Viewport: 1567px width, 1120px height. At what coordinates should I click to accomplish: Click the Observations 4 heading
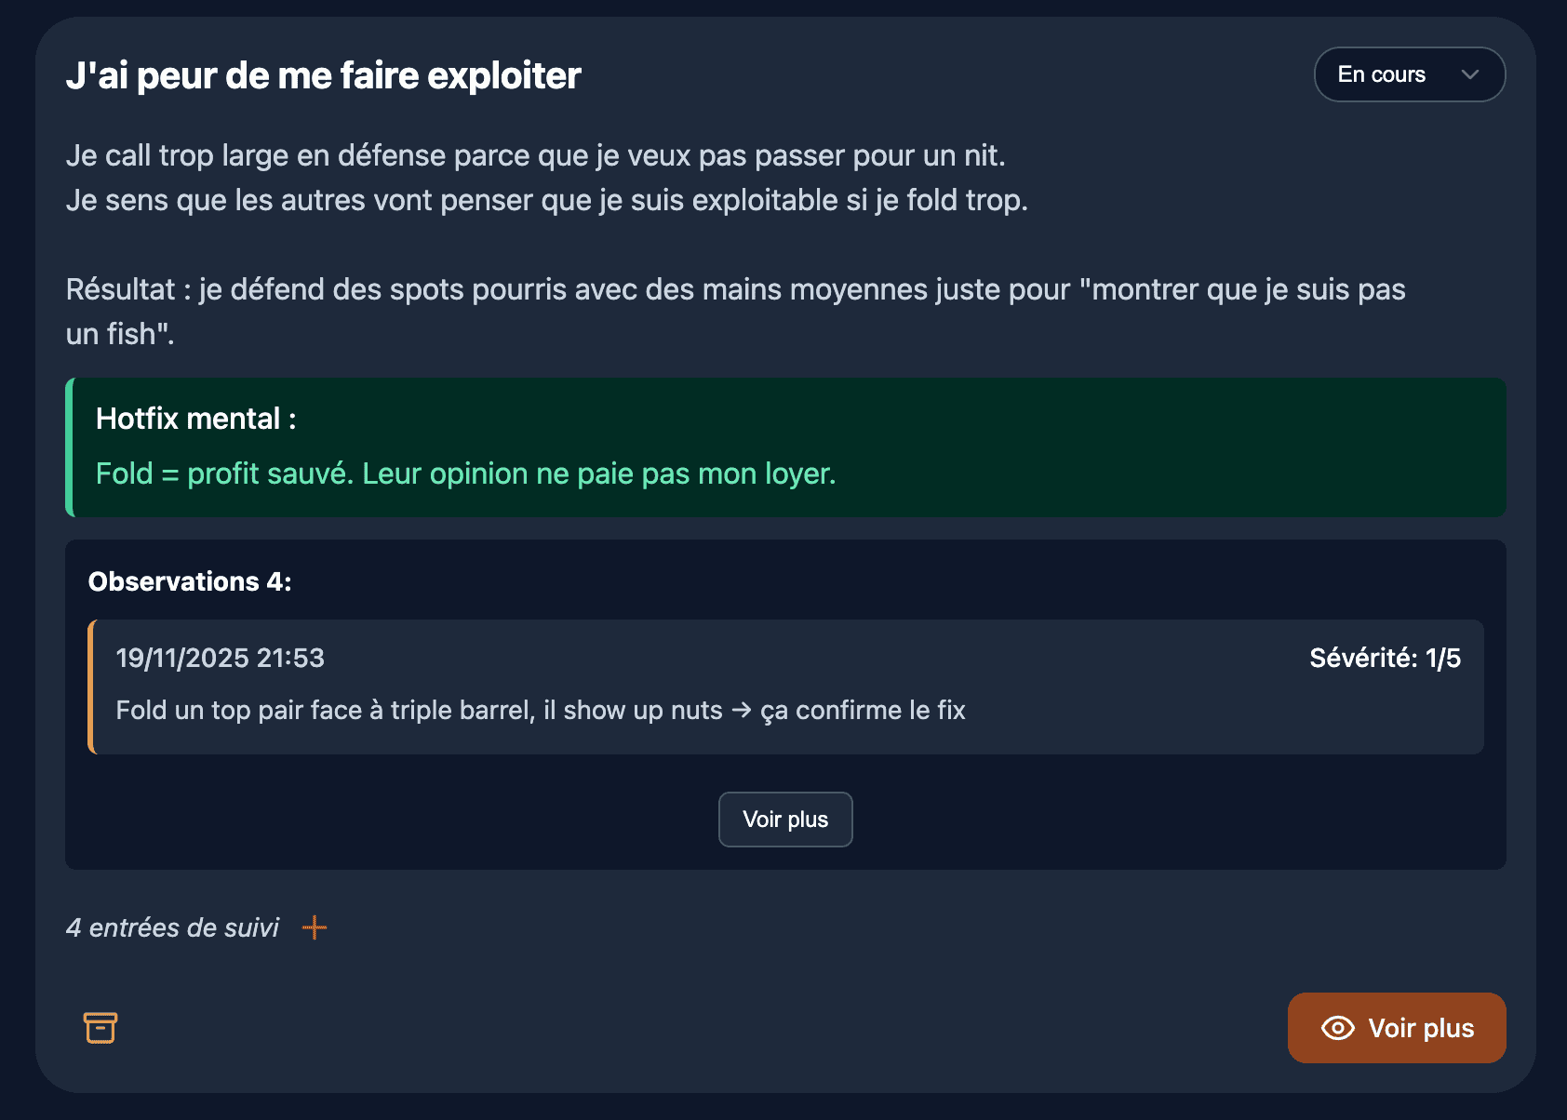[x=190, y=581]
